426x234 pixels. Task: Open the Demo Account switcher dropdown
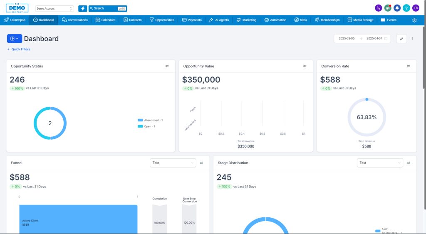pos(54,8)
